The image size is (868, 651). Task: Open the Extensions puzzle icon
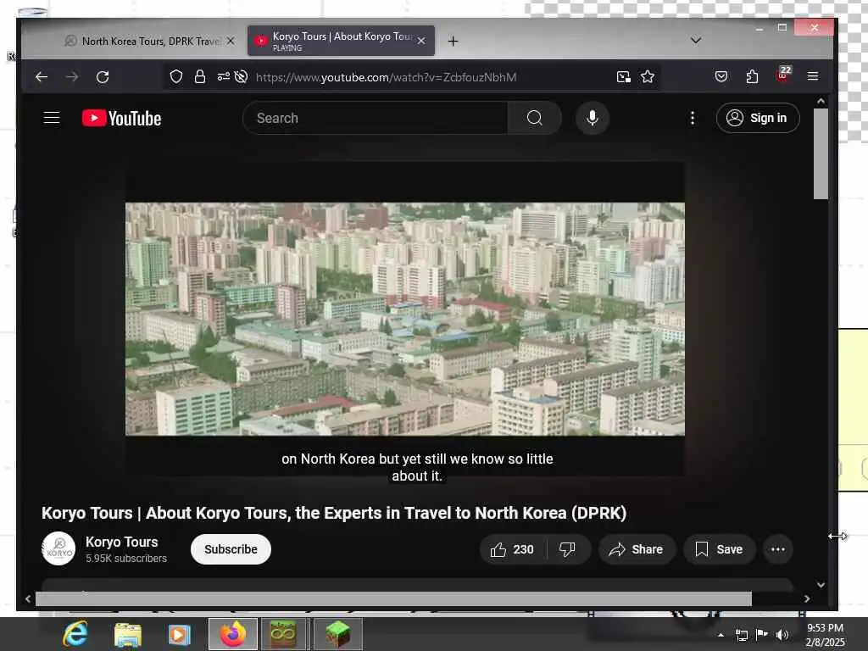tap(752, 76)
